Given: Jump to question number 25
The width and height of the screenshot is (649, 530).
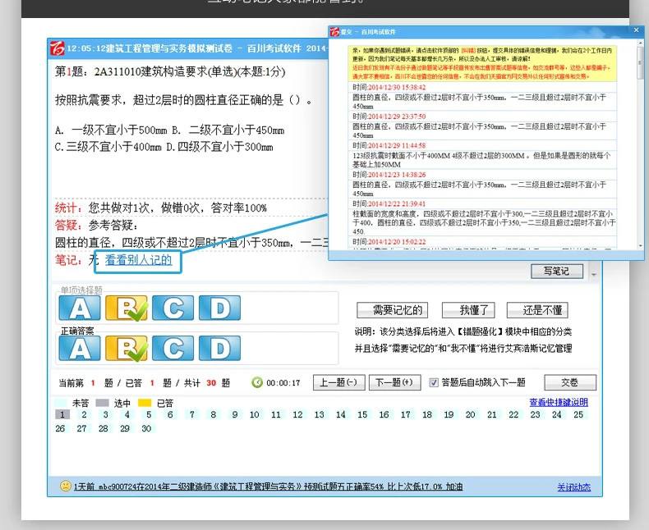Looking at the screenshot, I should (578, 414).
